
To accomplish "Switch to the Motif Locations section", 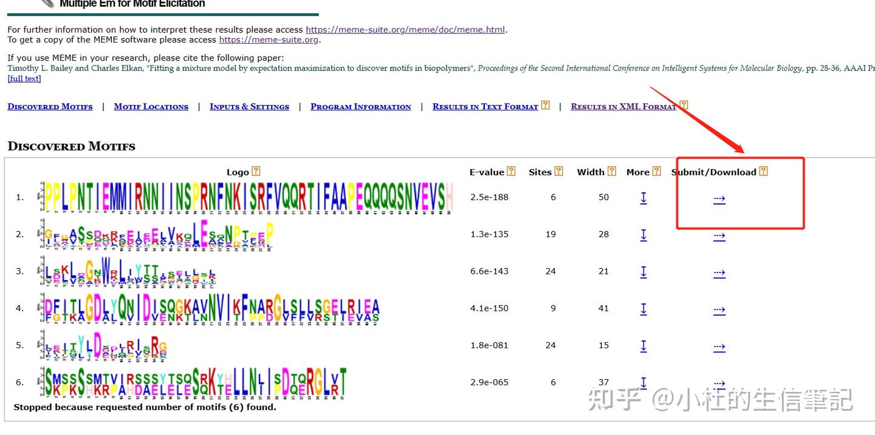I will point(151,106).
